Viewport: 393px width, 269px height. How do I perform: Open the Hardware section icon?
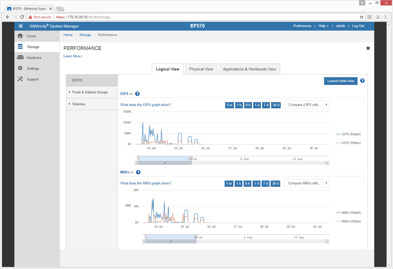(x=20, y=58)
